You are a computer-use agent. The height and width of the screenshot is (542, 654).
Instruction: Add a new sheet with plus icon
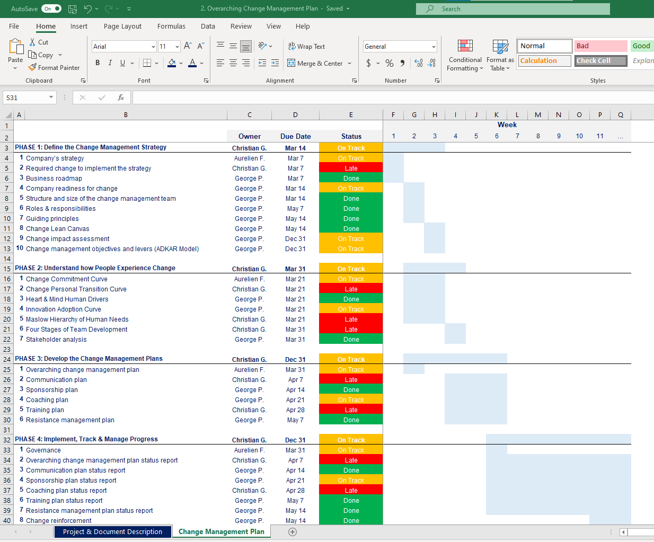coord(293,532)
